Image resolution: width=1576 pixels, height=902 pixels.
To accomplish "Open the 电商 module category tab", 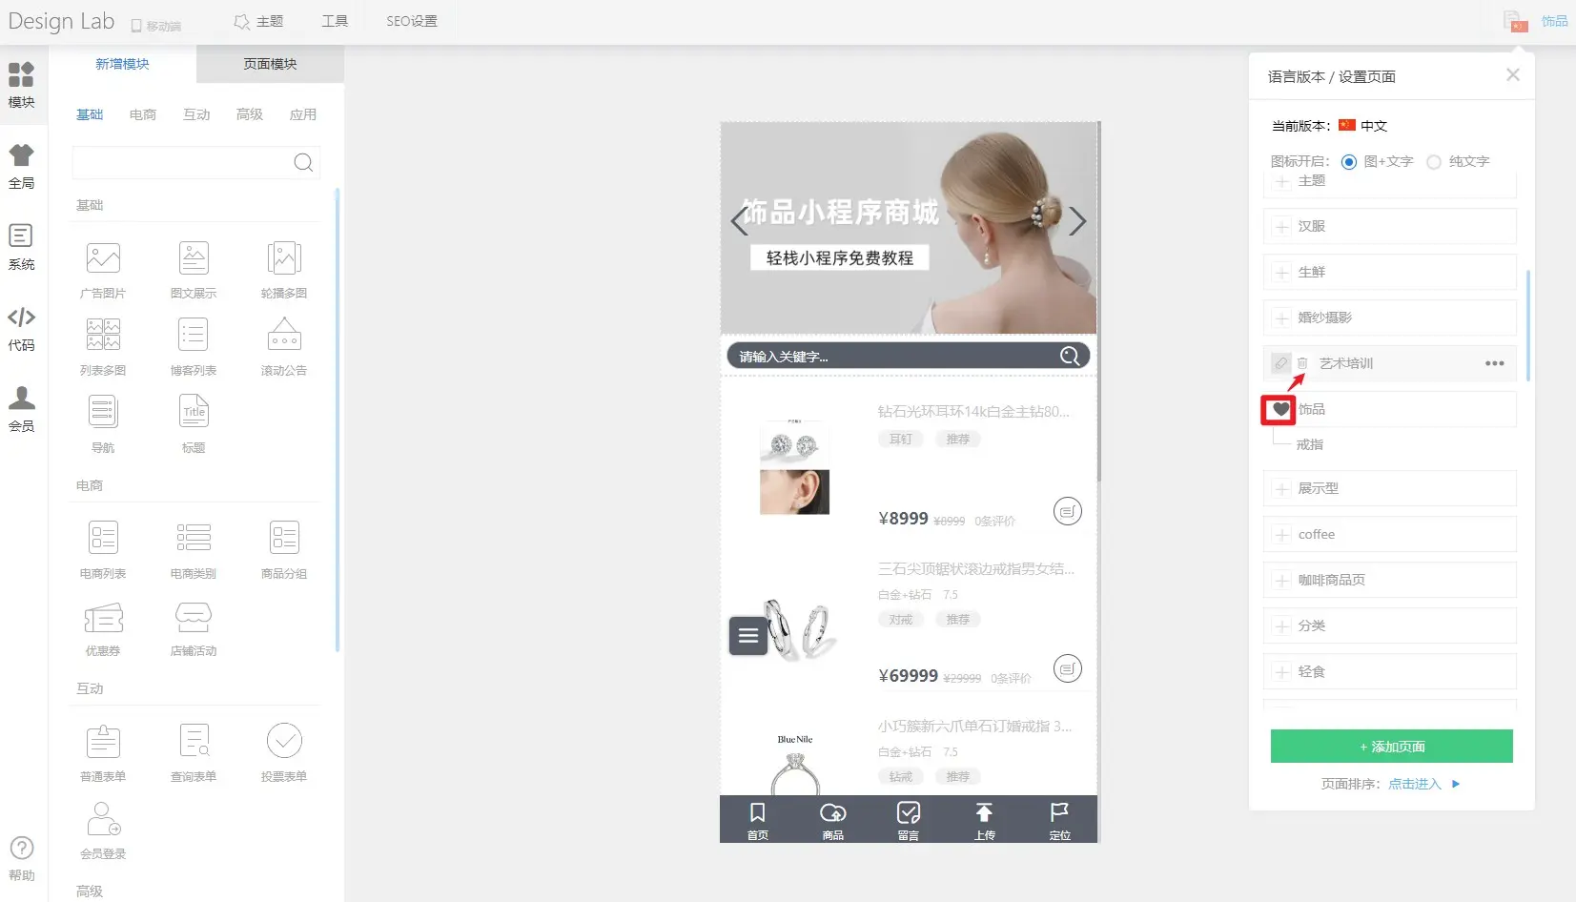I will click(x=143, y=114).
